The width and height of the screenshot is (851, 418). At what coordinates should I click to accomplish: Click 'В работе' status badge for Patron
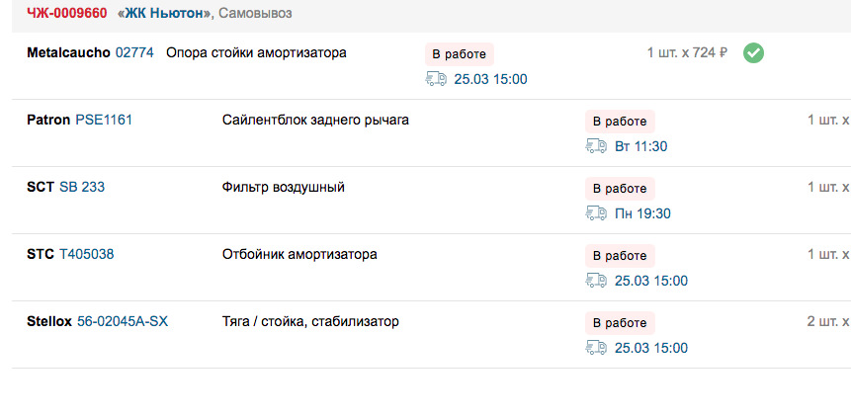point(620,122)
